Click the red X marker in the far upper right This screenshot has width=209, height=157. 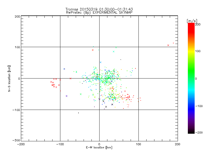coord(168,45)
